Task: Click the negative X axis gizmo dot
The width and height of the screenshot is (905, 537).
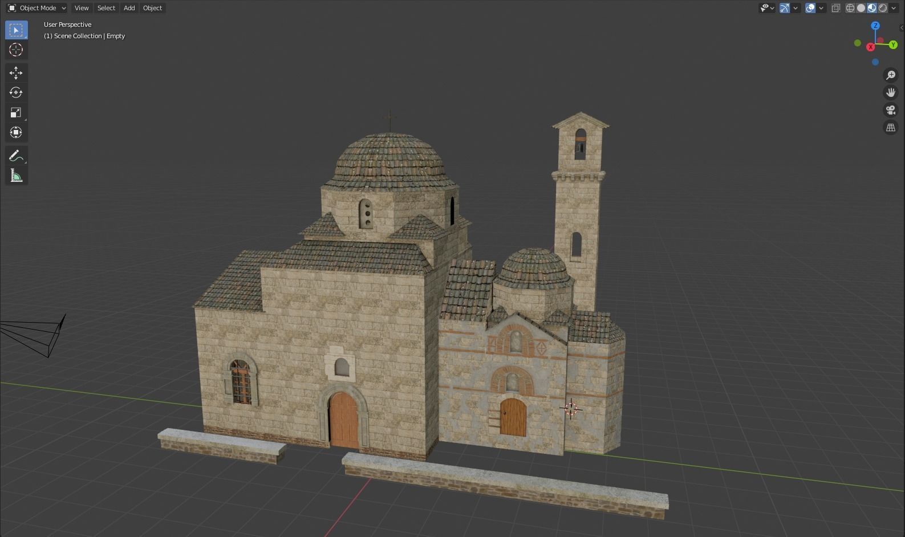Action: tap(880, 41)
